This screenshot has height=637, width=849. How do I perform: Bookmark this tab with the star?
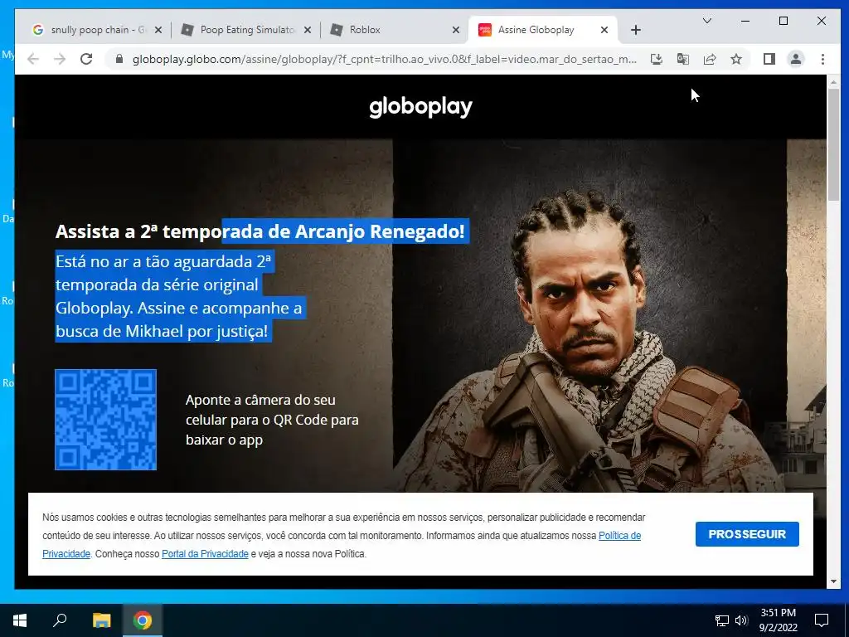[x=736, y=59]
